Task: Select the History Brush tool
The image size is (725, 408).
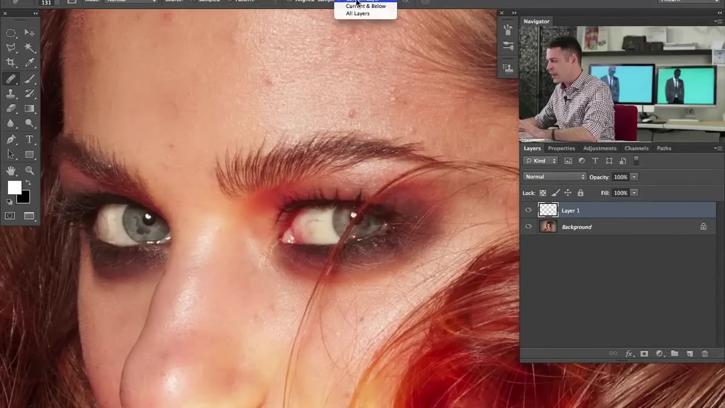Action: tap(29, 94)
